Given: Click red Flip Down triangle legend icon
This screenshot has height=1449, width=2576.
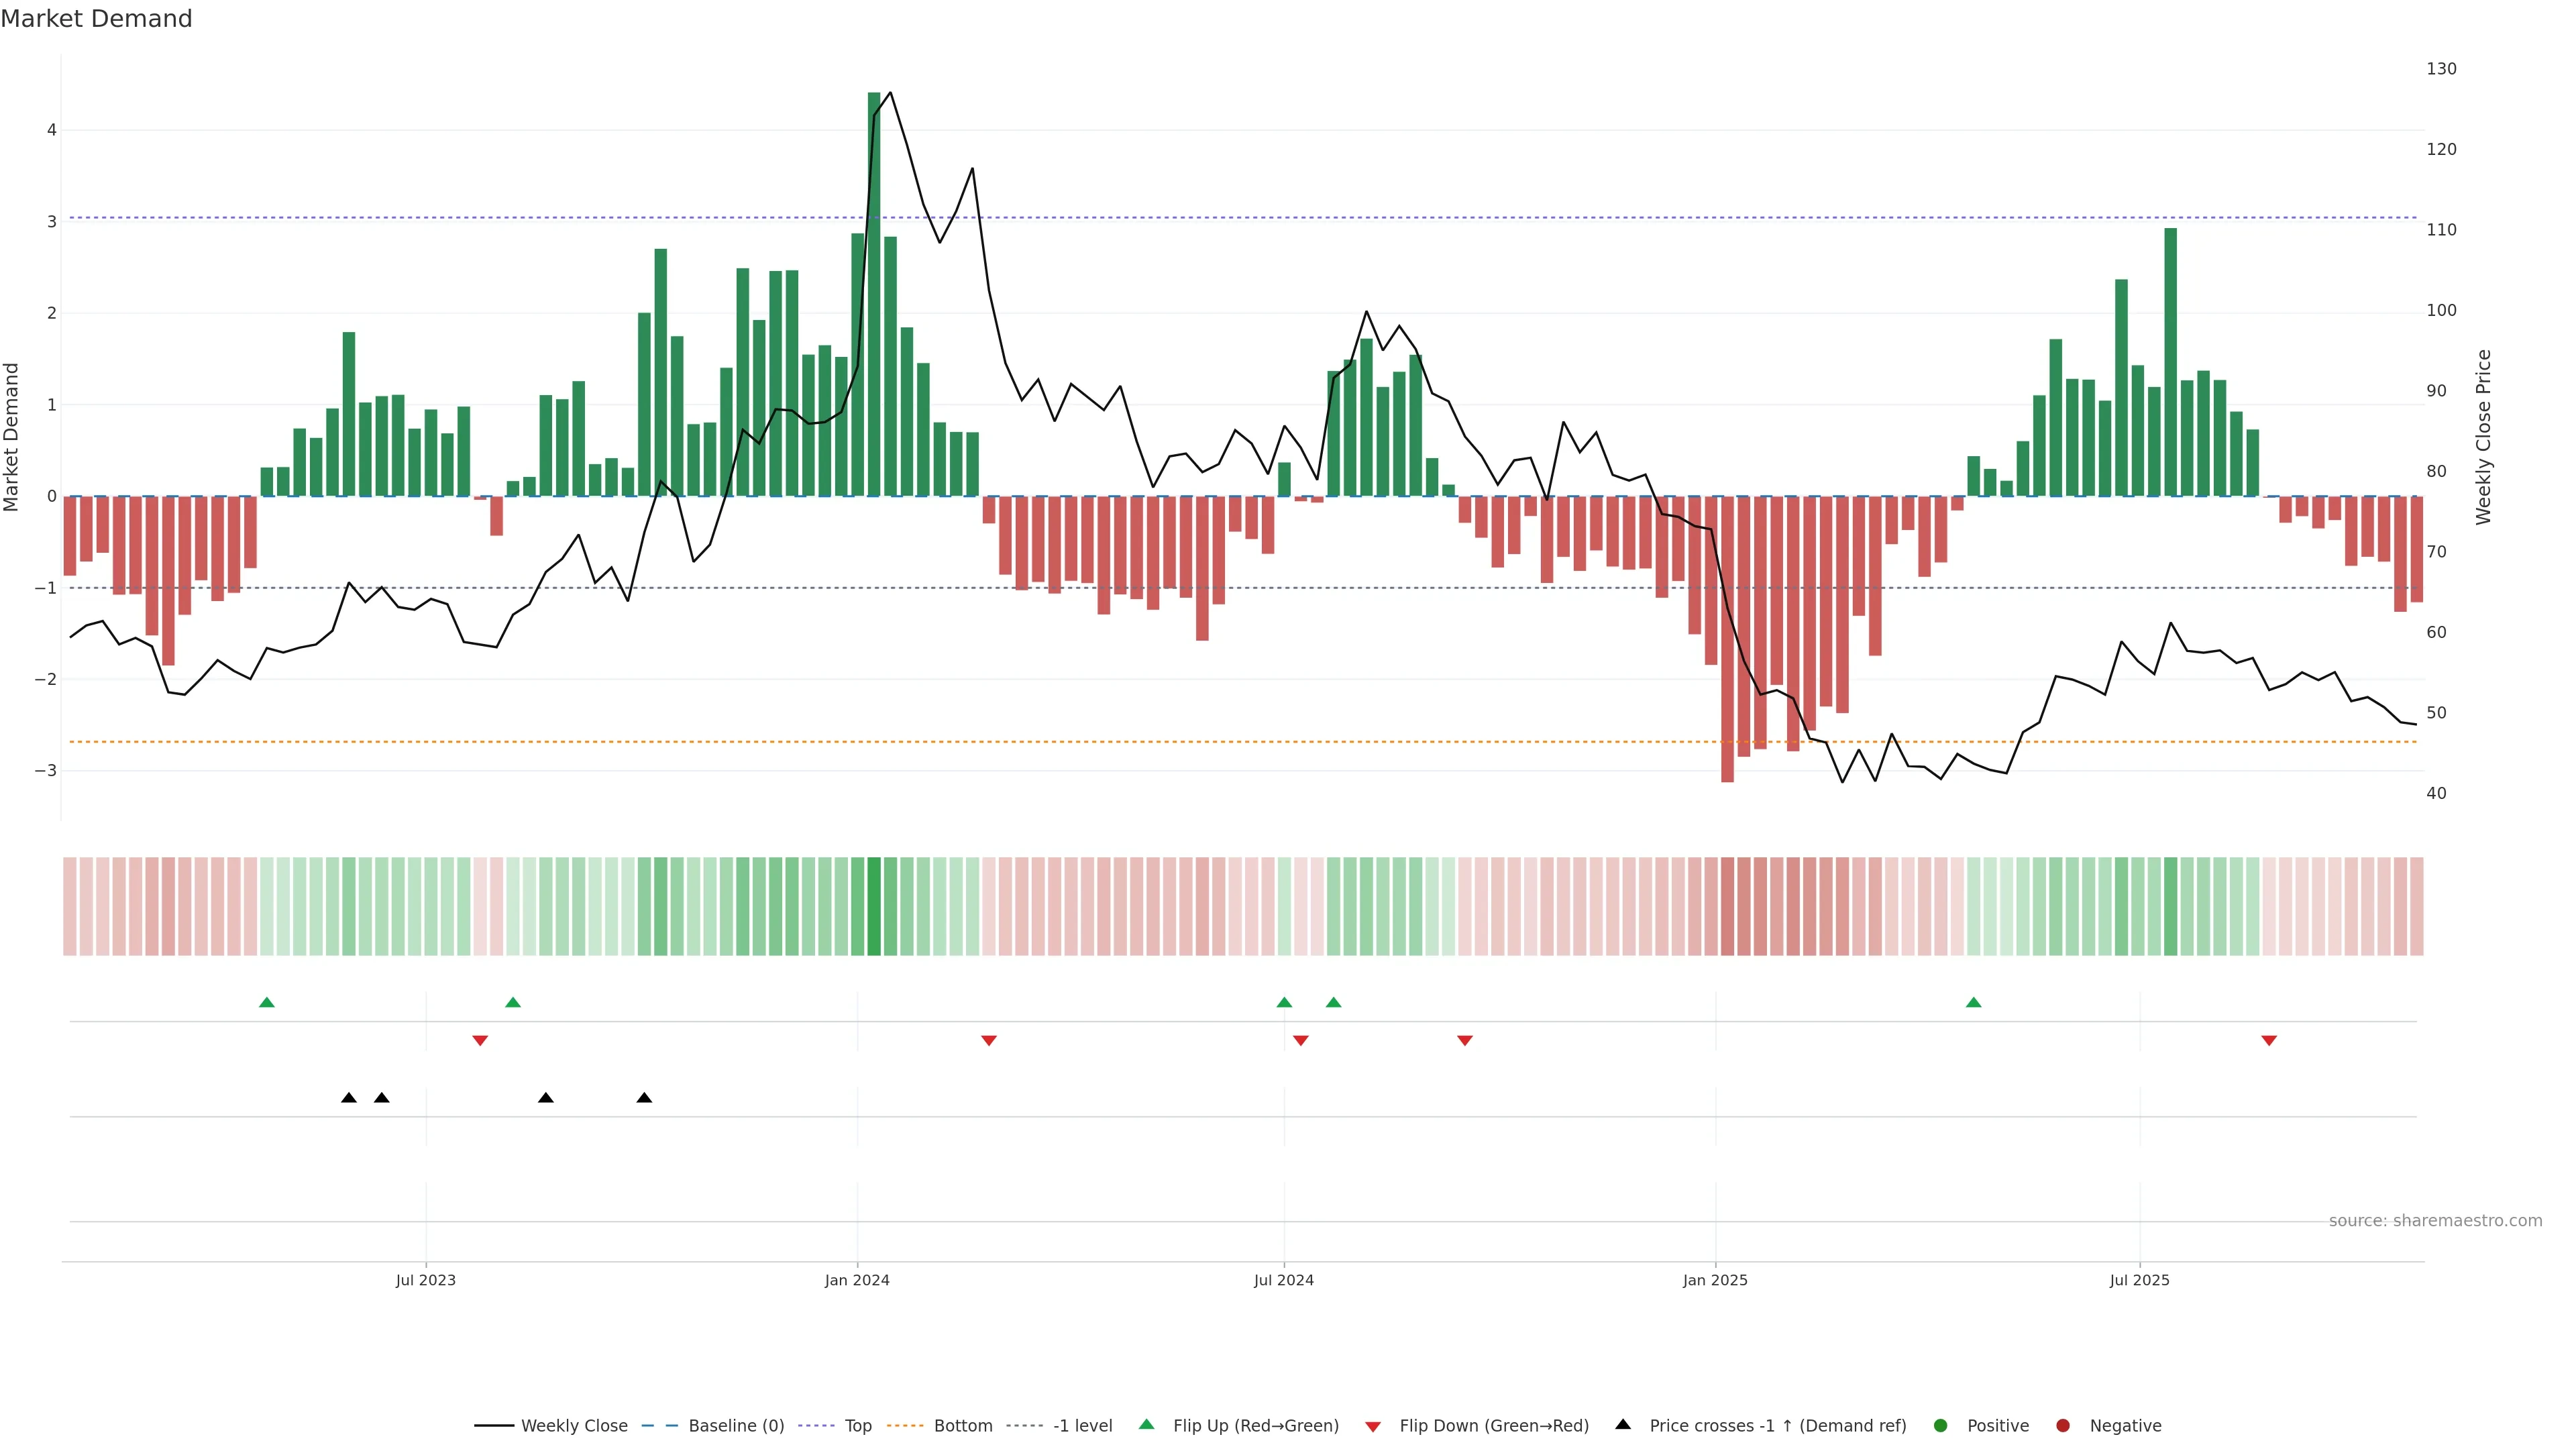Looking at the screenshot, I should click(x=1372, y=1426).
